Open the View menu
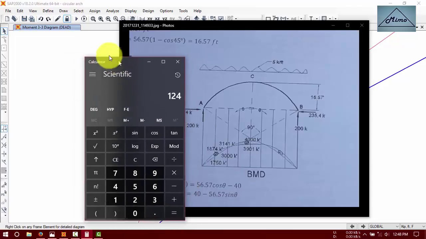This screenshot has width=426, height=239. [33, 11]
